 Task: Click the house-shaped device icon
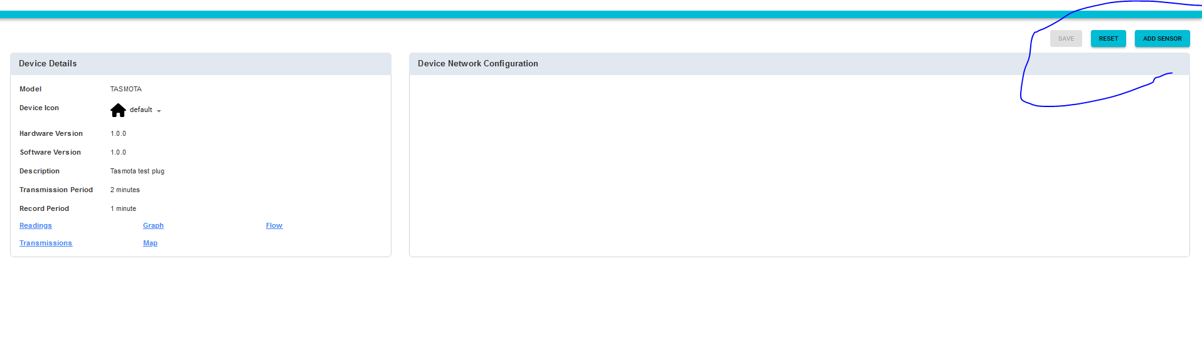tap(118, 110)
